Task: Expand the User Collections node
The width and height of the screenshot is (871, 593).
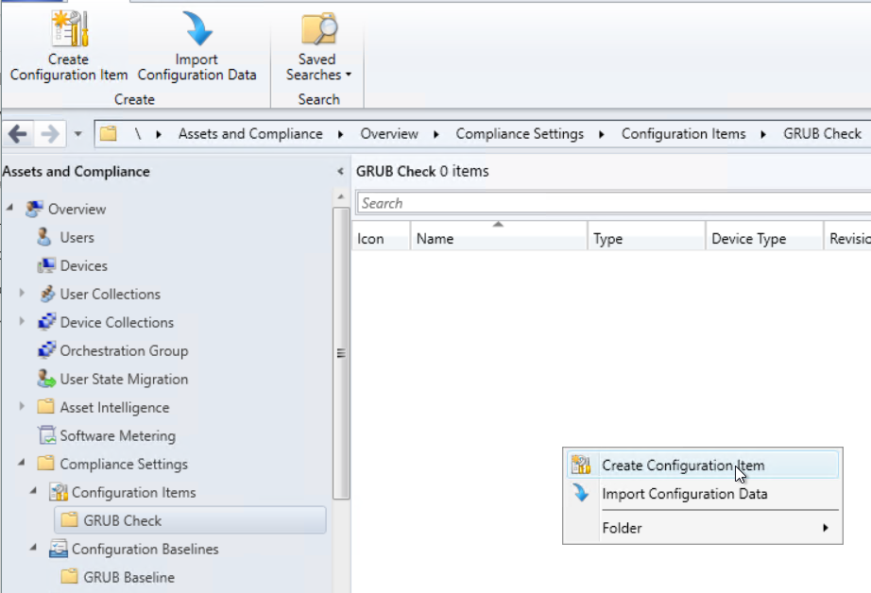Action: [x=23, y=294]
